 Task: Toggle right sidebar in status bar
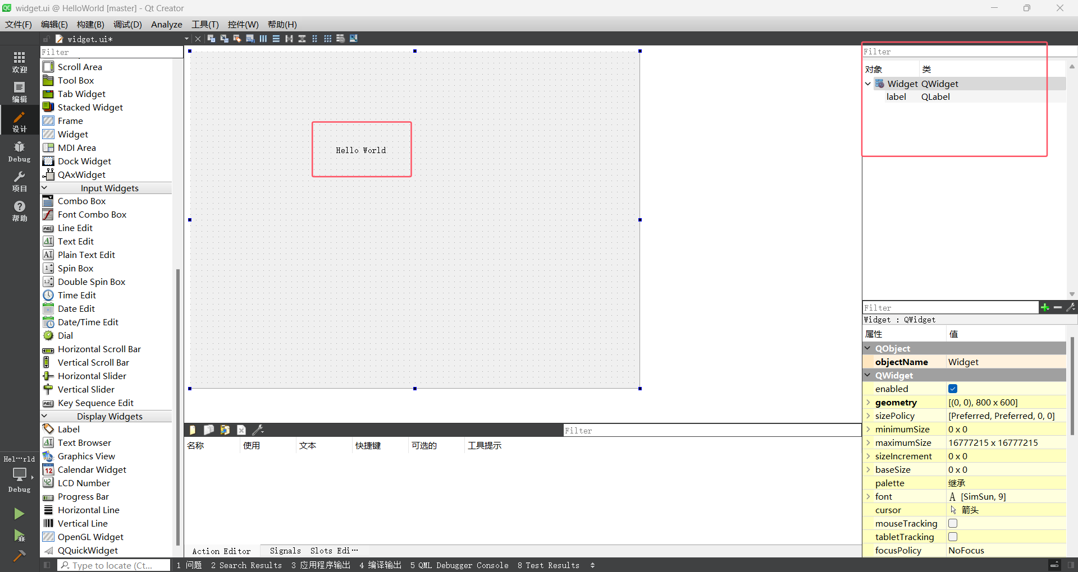(x=1071, y=565)
